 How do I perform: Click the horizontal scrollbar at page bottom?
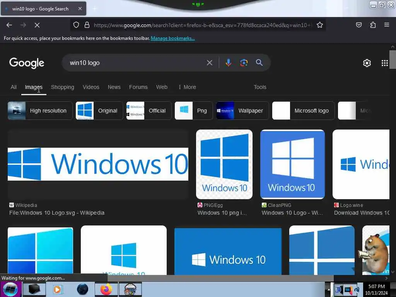point(220,278)
